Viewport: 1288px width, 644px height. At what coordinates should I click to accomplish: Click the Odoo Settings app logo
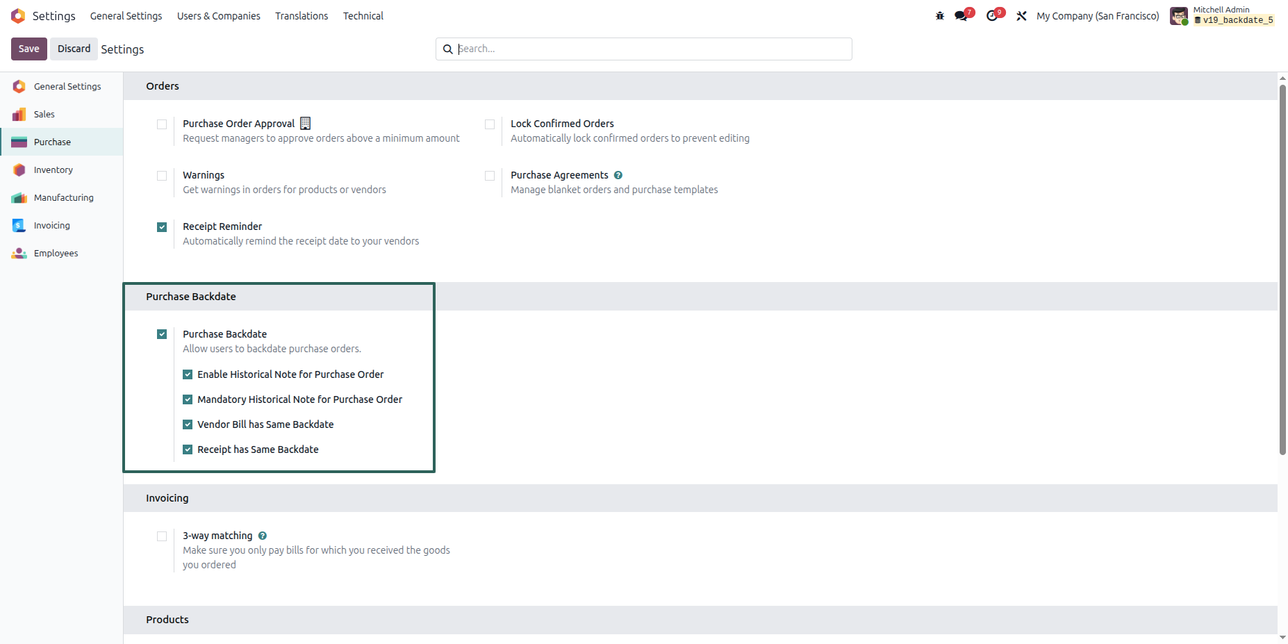pyautogui.click(x=18, y=15)
